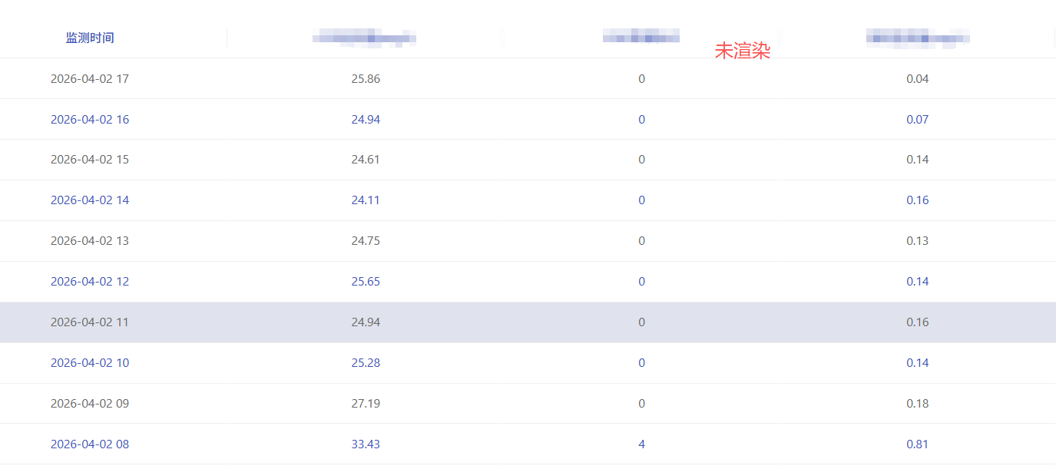This screenshot has width=1056, height=469.
Task: Click the value 4 in the 08 row
Action: point(641,444)
